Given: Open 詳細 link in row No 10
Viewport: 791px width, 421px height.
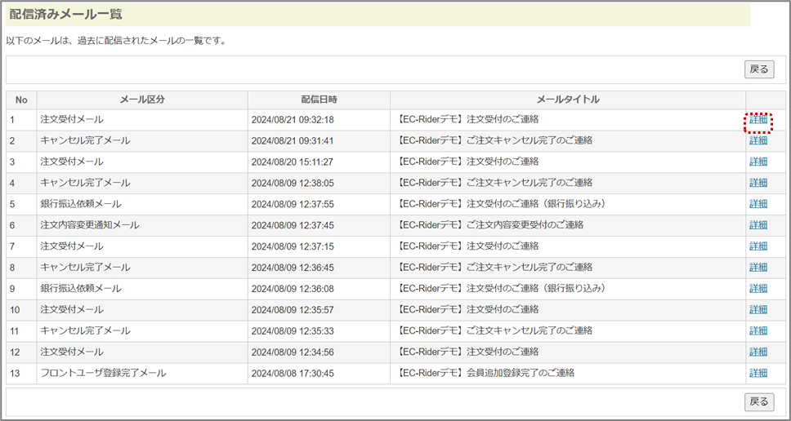Looking at the screenshot, I should coord(758,310).
